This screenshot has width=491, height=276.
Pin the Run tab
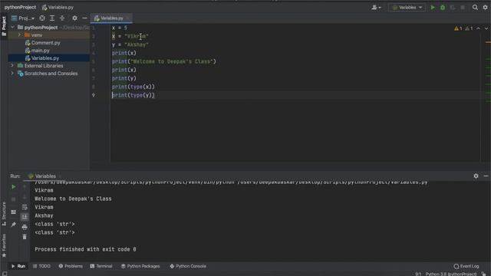14,225
